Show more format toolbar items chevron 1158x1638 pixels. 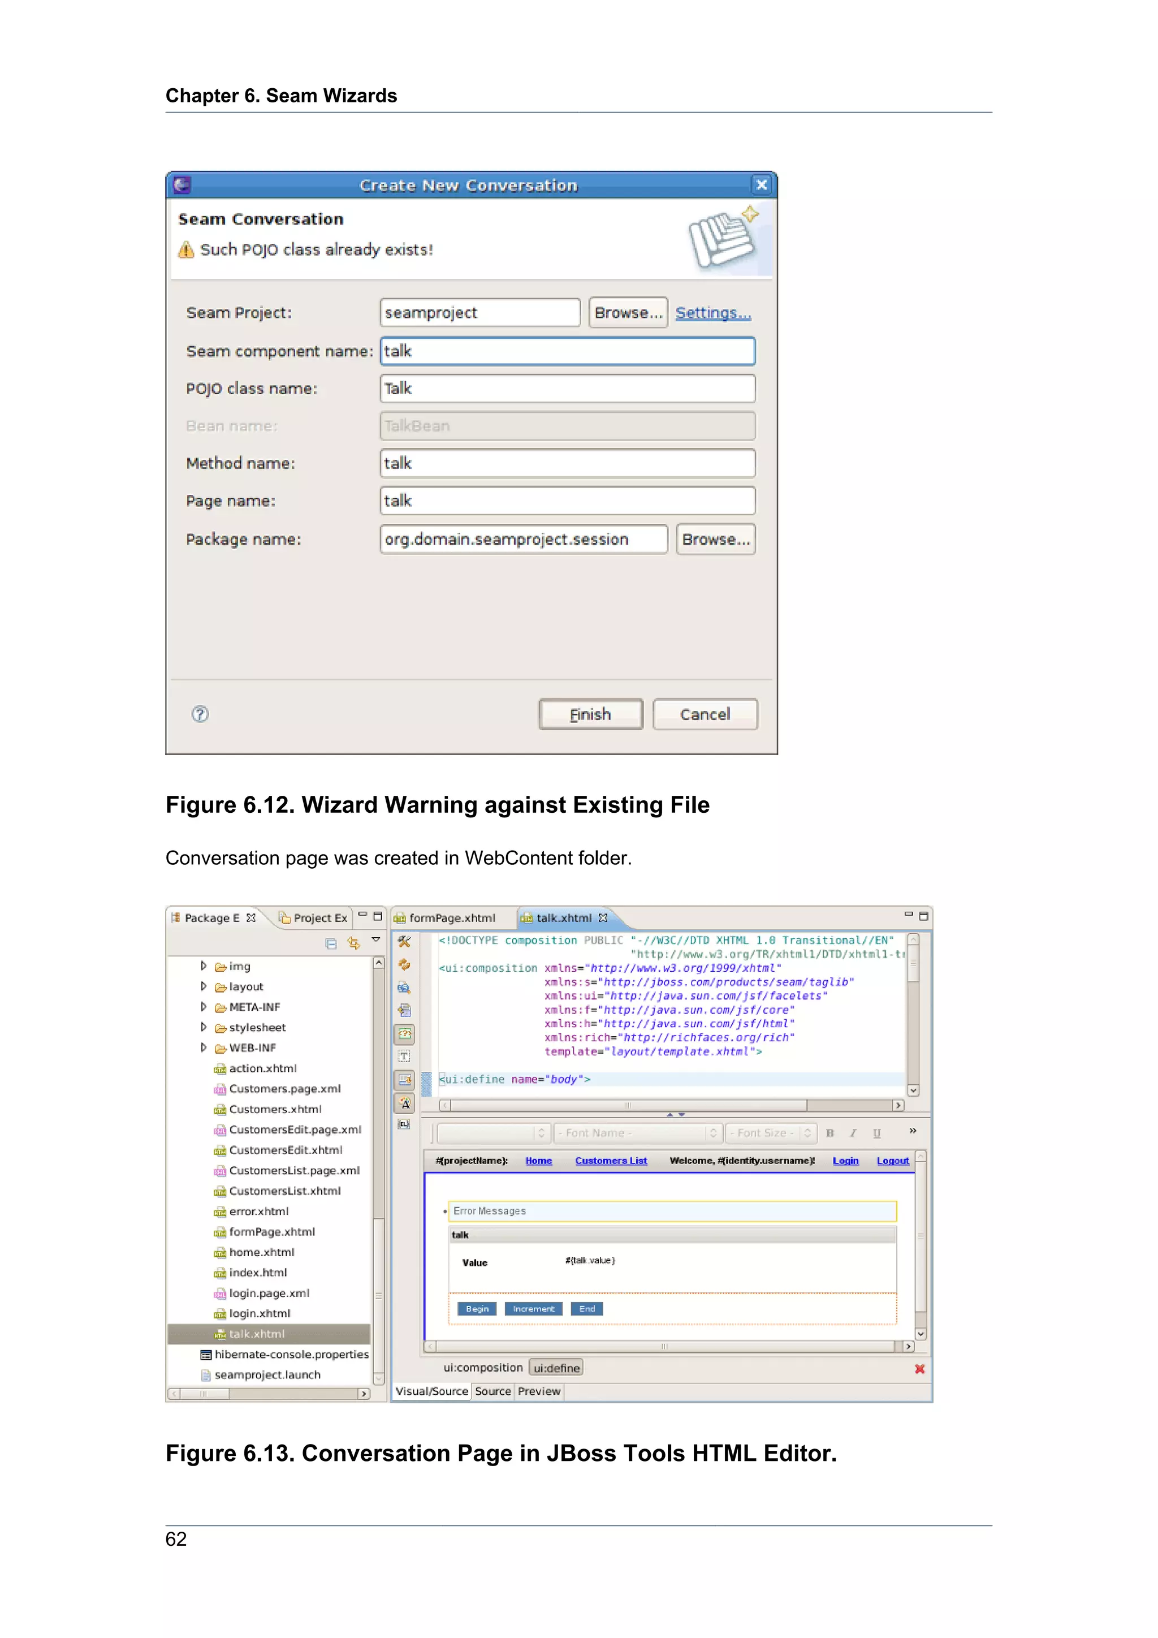(913, 1131)
